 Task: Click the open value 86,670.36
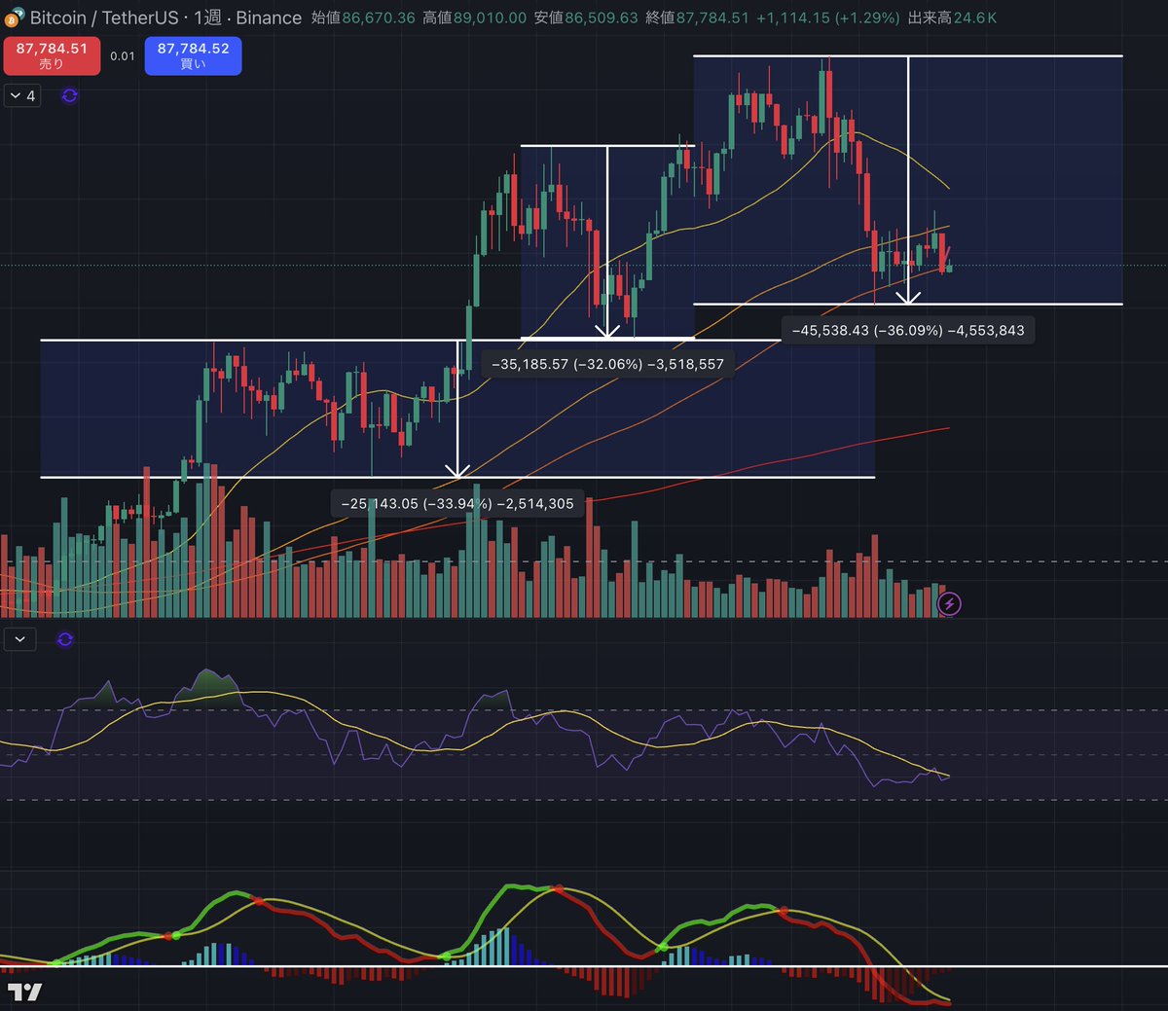tap(379, 18)
